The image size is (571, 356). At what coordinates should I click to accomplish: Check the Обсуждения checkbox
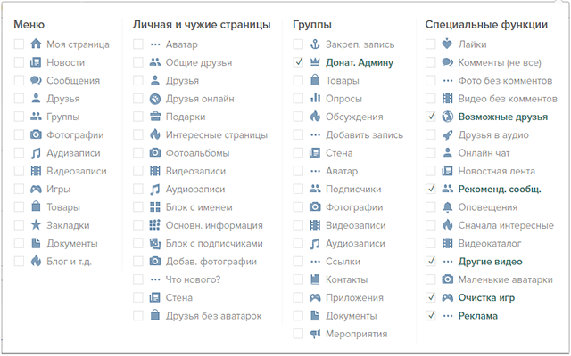pyautogui.click(x=298, y=117)
